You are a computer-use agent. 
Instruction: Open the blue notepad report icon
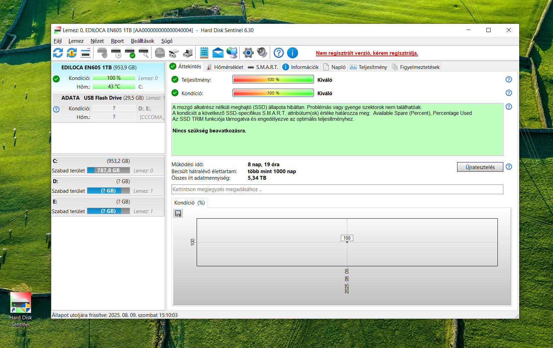tap(204, 53)
